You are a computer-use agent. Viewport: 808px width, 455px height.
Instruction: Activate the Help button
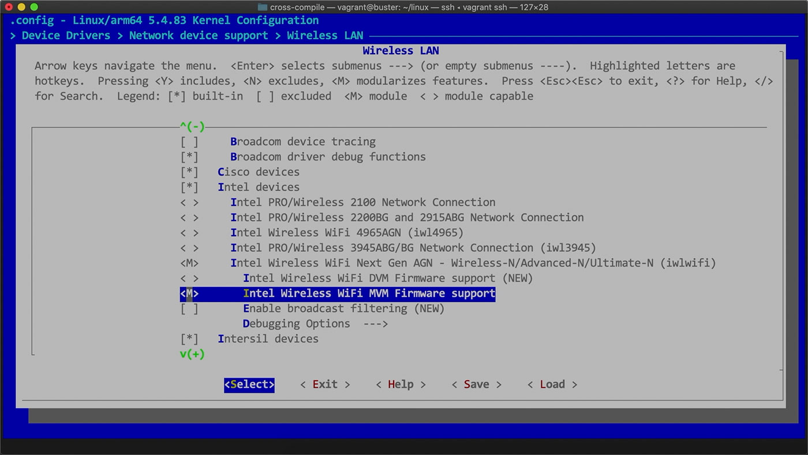401,385
